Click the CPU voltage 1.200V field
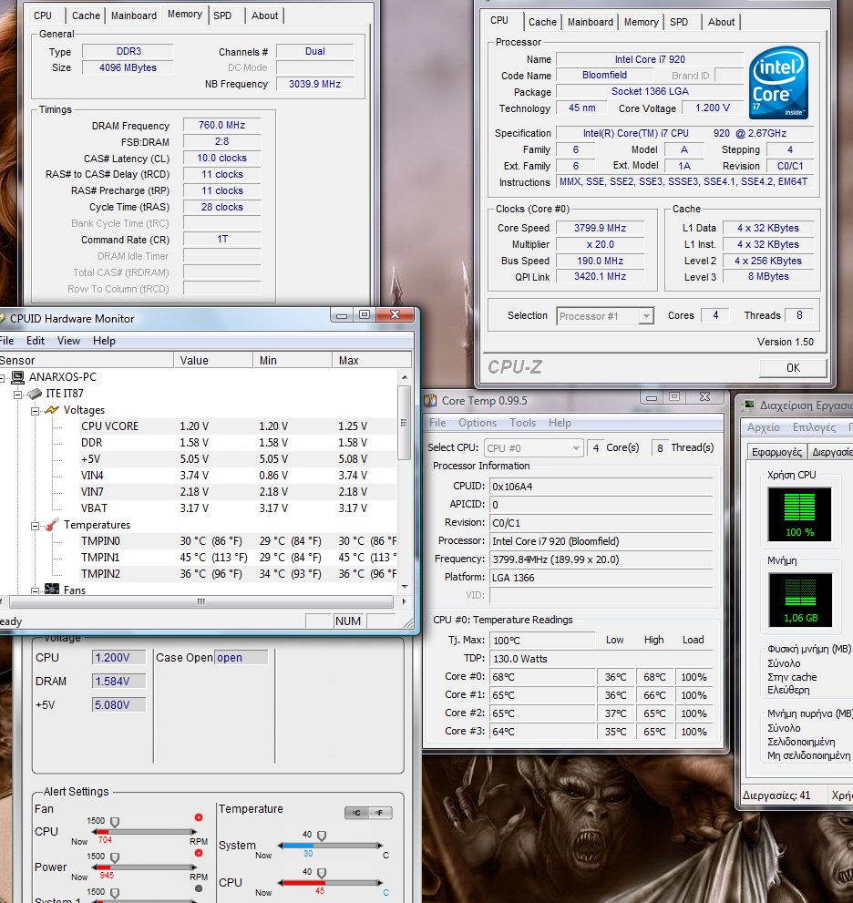Viewport: 853px width, 903px height. [118, 658]
